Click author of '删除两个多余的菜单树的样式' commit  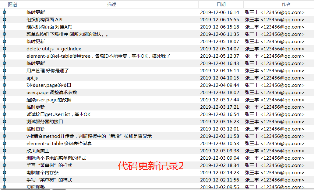[x=274, y=158]
